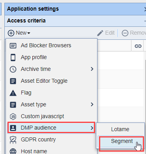Open the New dropdown button

click(x=19, y=33)
